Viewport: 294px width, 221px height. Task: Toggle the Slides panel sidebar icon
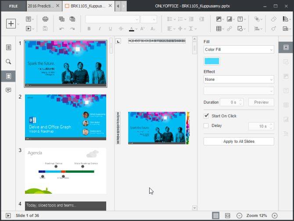click(x=8, y=76)
